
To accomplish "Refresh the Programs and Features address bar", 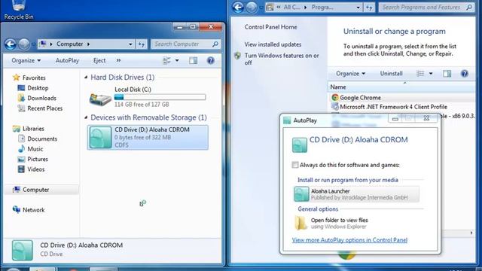I will tap(369, 8).
